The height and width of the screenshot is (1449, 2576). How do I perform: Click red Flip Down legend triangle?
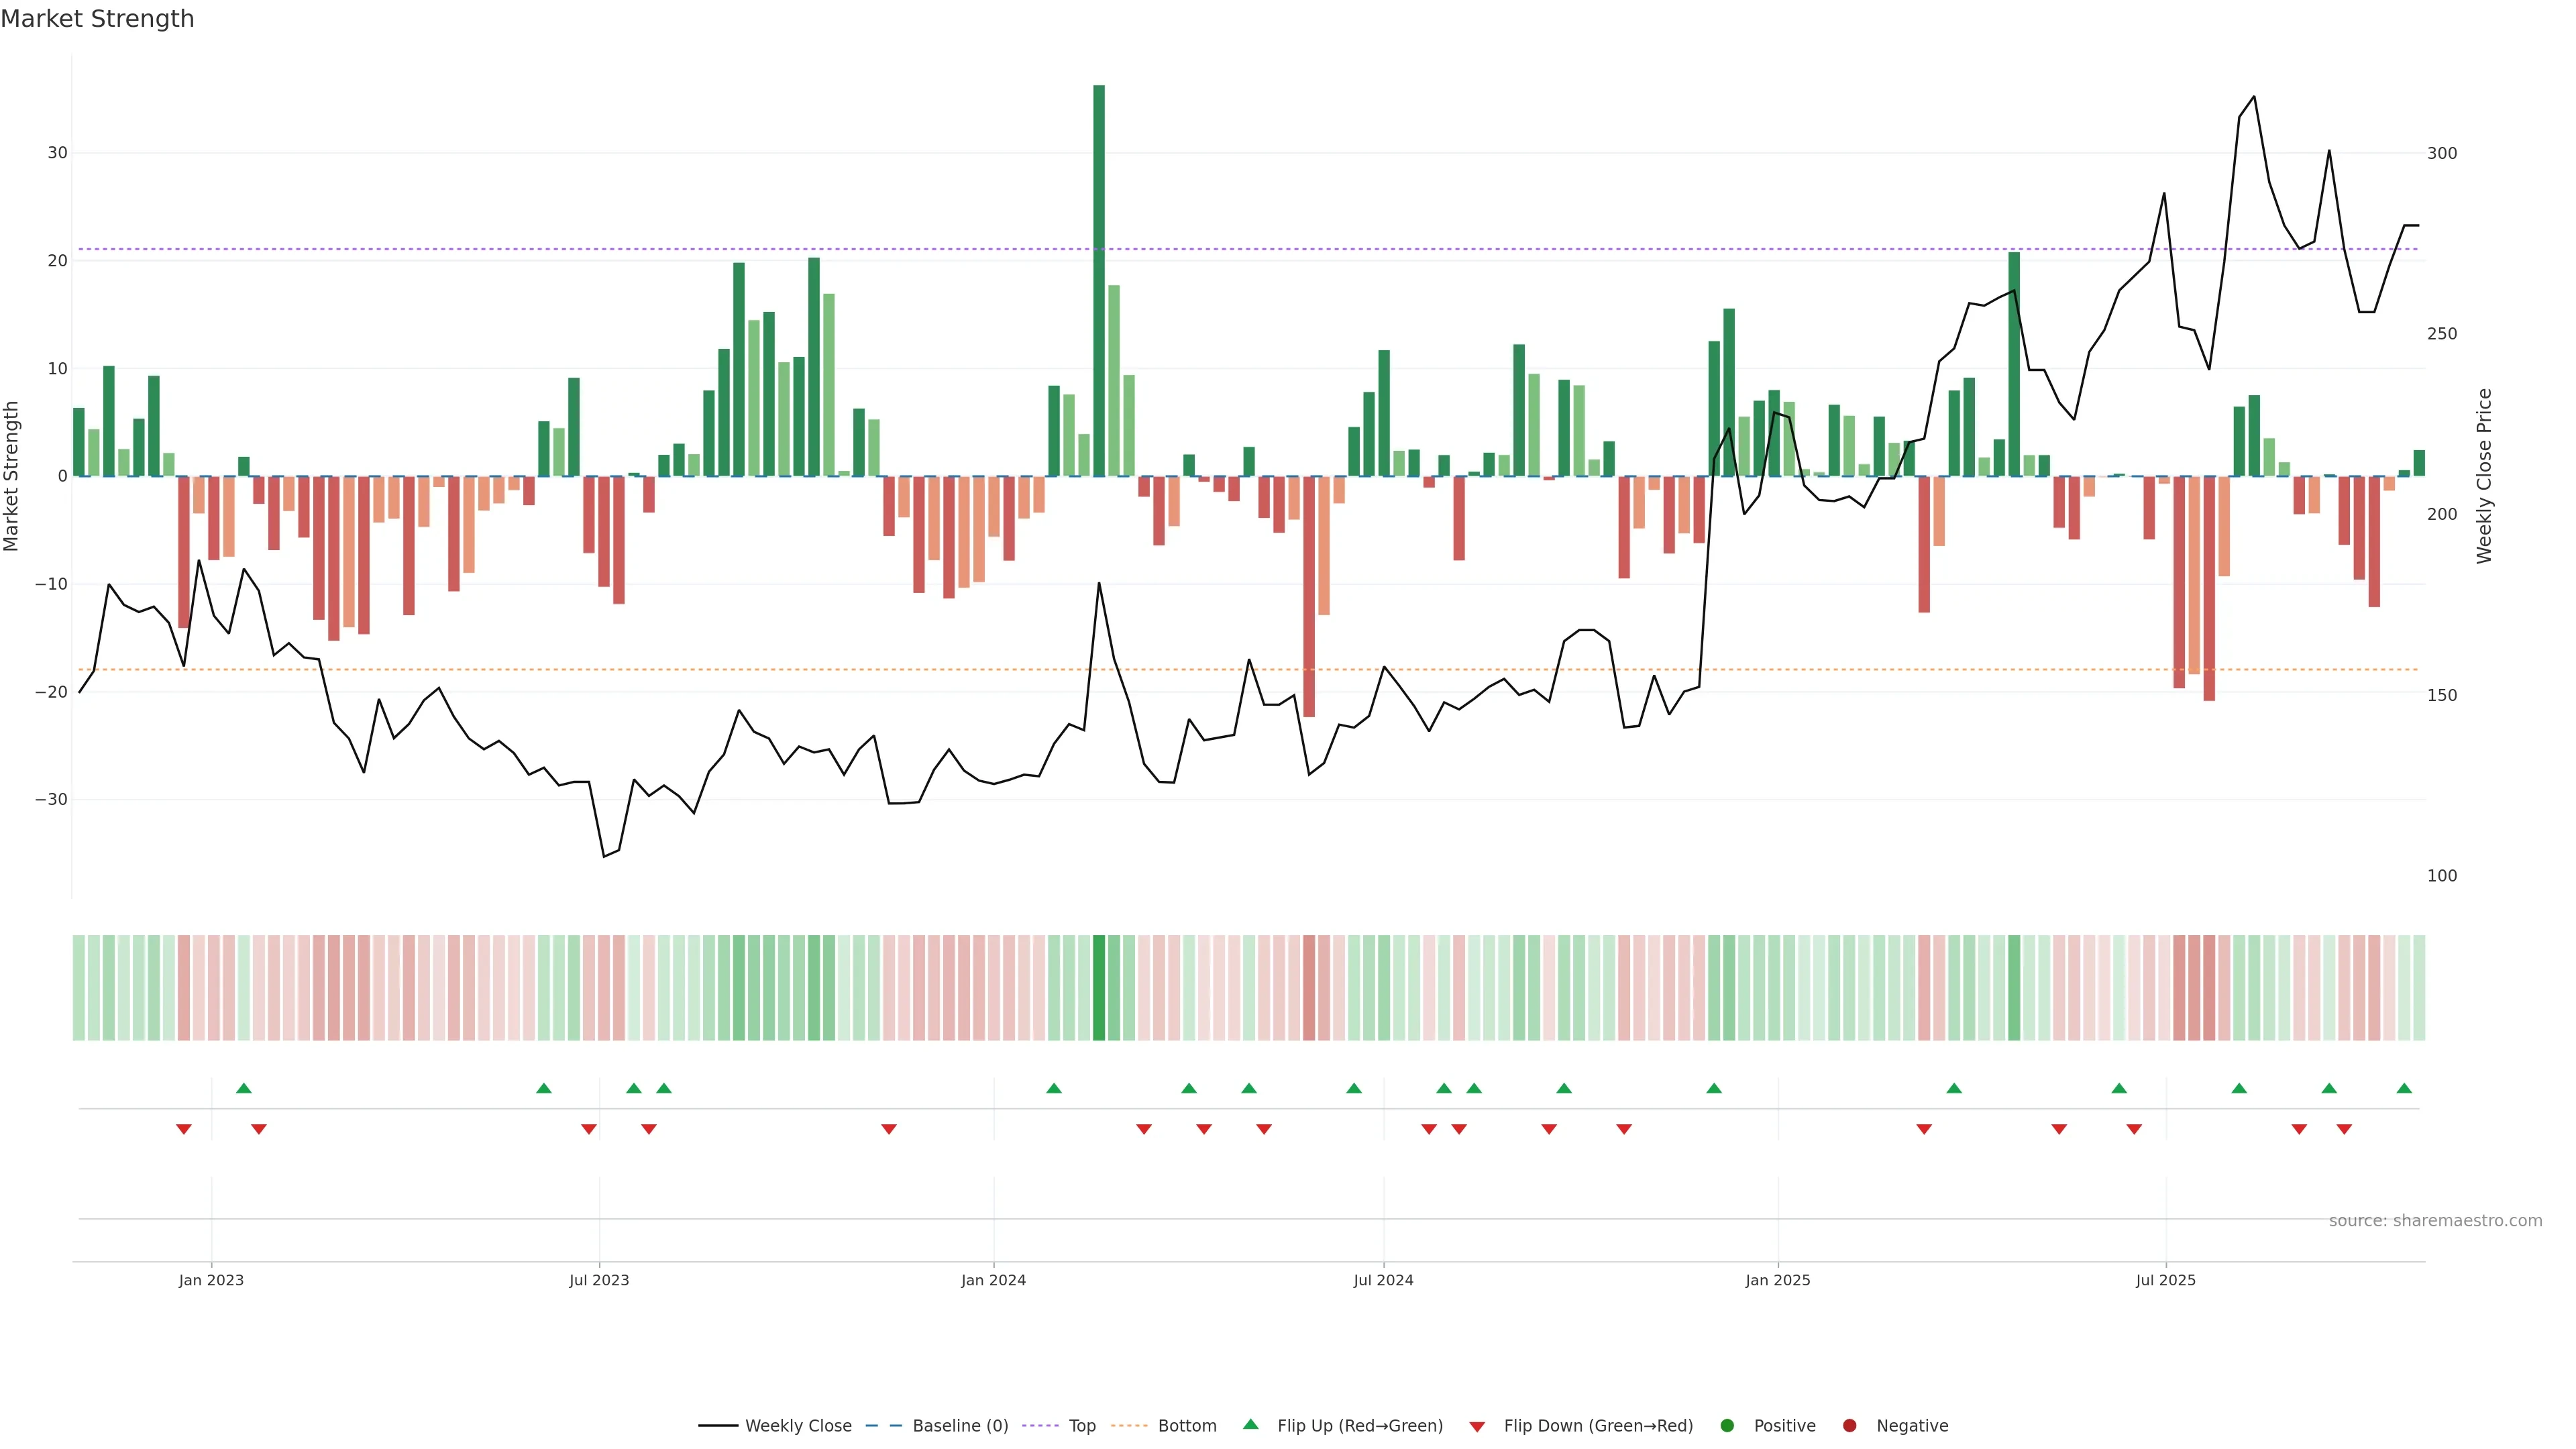coord(1477,1426)
